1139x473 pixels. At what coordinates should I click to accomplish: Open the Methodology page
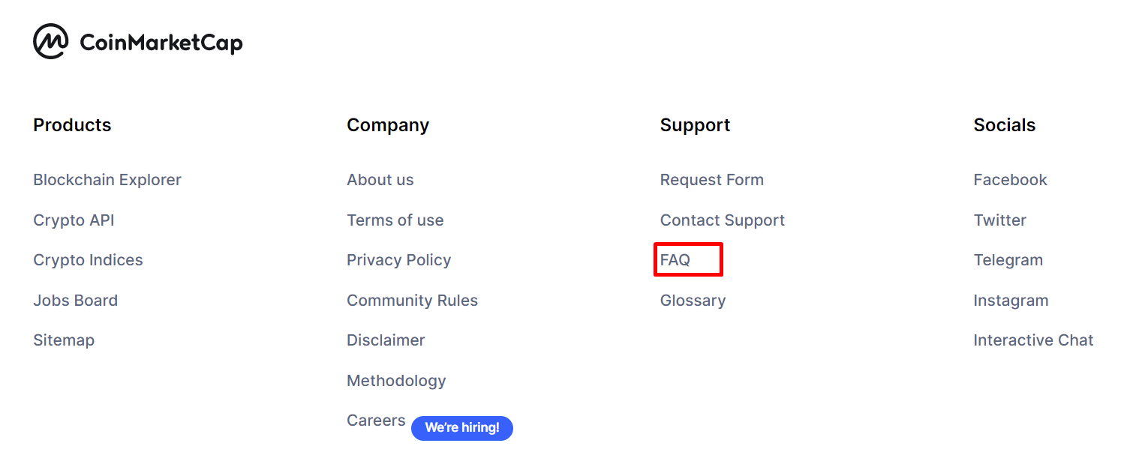[x=396, y=381]
